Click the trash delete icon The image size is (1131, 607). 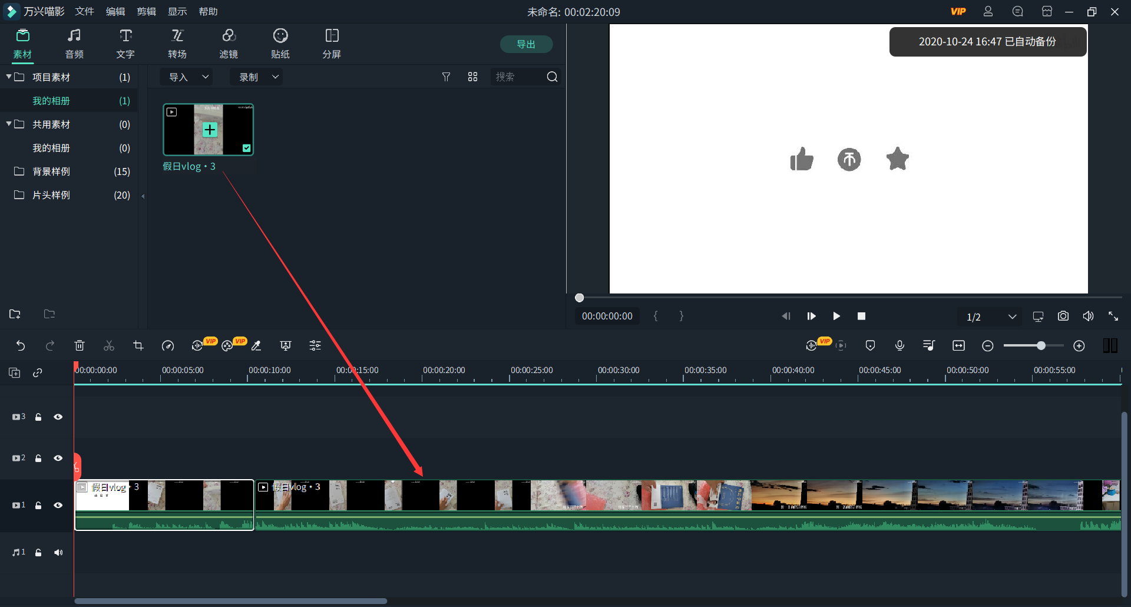pos(80,346)
